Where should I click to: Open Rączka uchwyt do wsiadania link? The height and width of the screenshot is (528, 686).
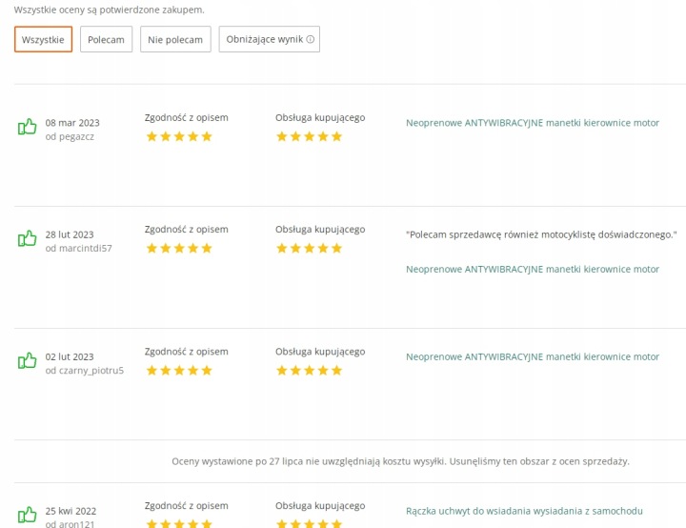(524, 511)
